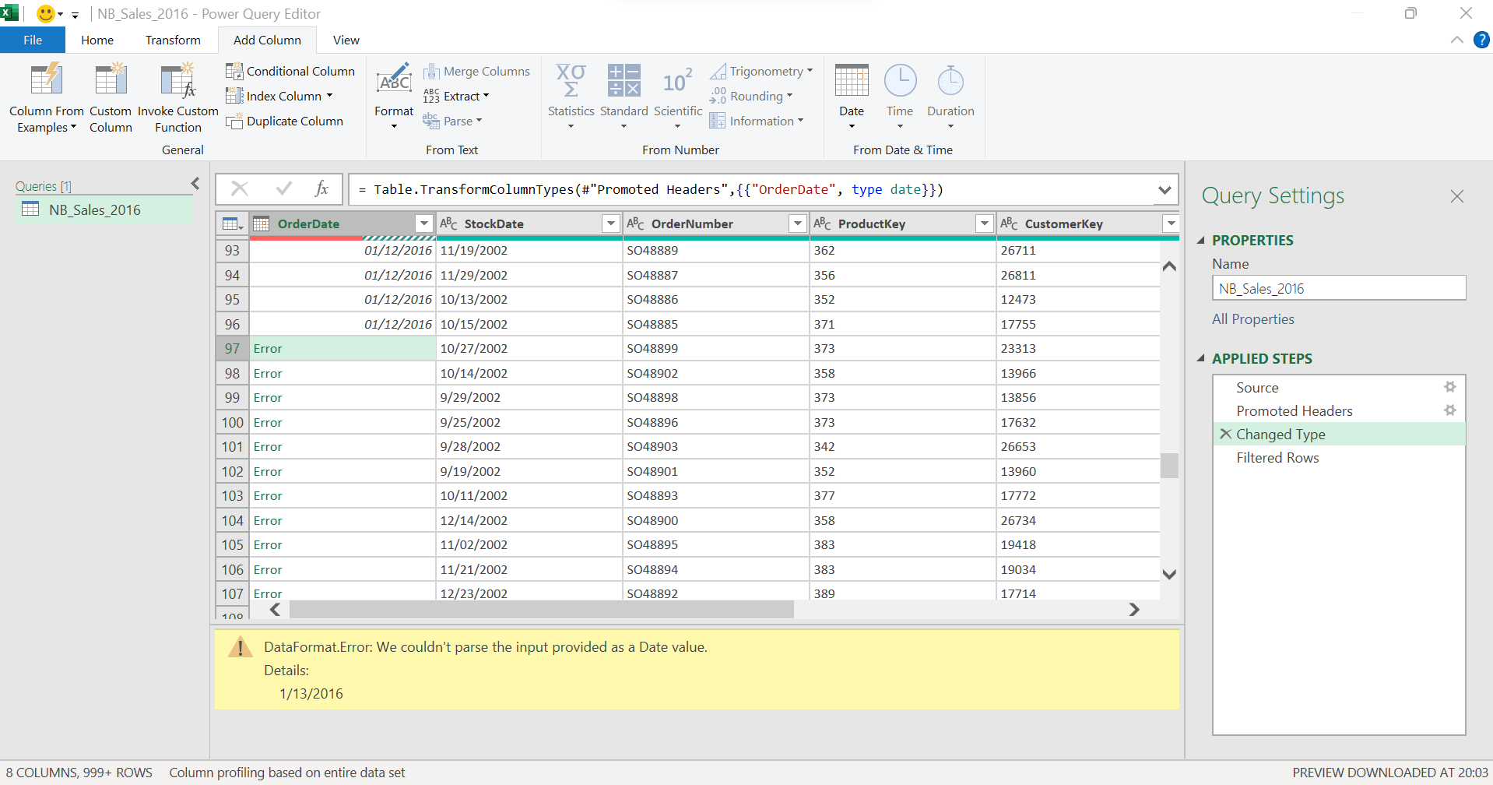Click the All Properties link
The width and height of the screenshot is (1493, 785).
[x=1252, y=319]
